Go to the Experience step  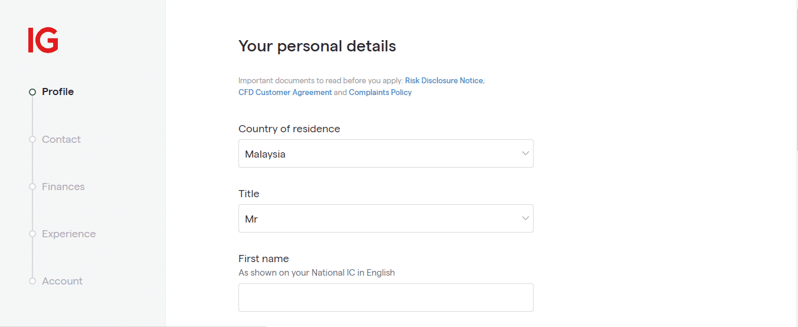tap(68, 234)
